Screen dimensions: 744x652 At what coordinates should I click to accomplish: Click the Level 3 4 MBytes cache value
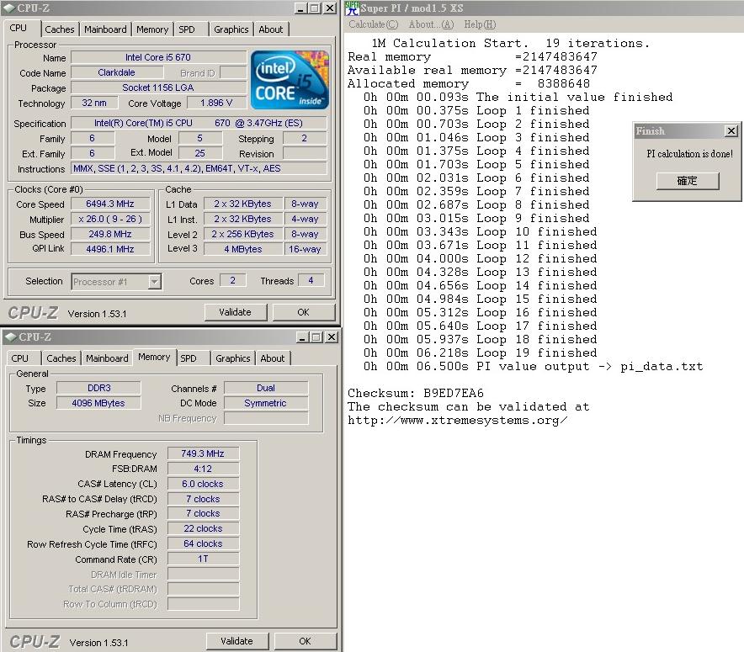click(x=243, y=249)
